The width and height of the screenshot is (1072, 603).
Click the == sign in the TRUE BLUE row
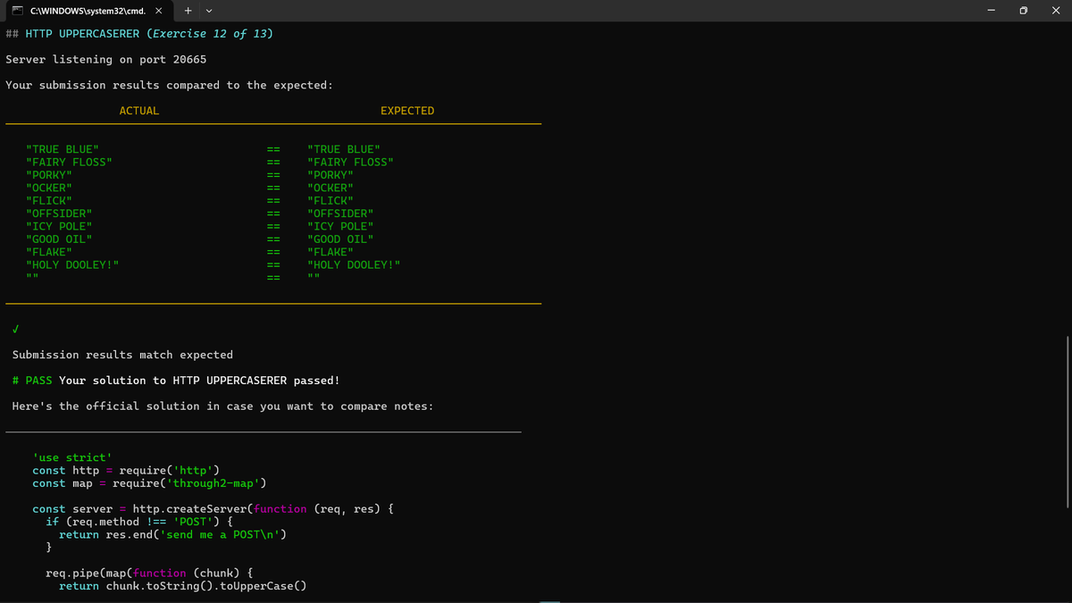[274, 149]
